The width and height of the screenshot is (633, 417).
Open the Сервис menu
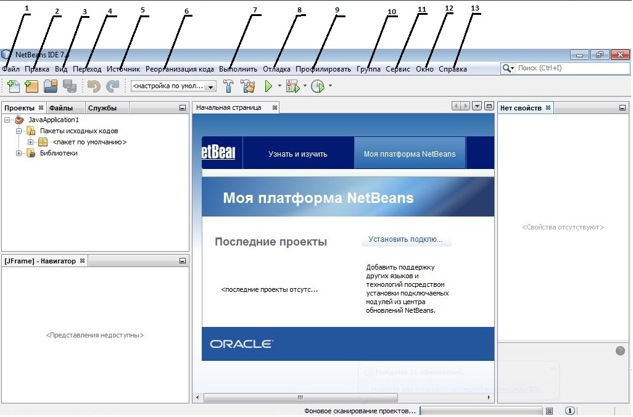[x=398, y=69]
